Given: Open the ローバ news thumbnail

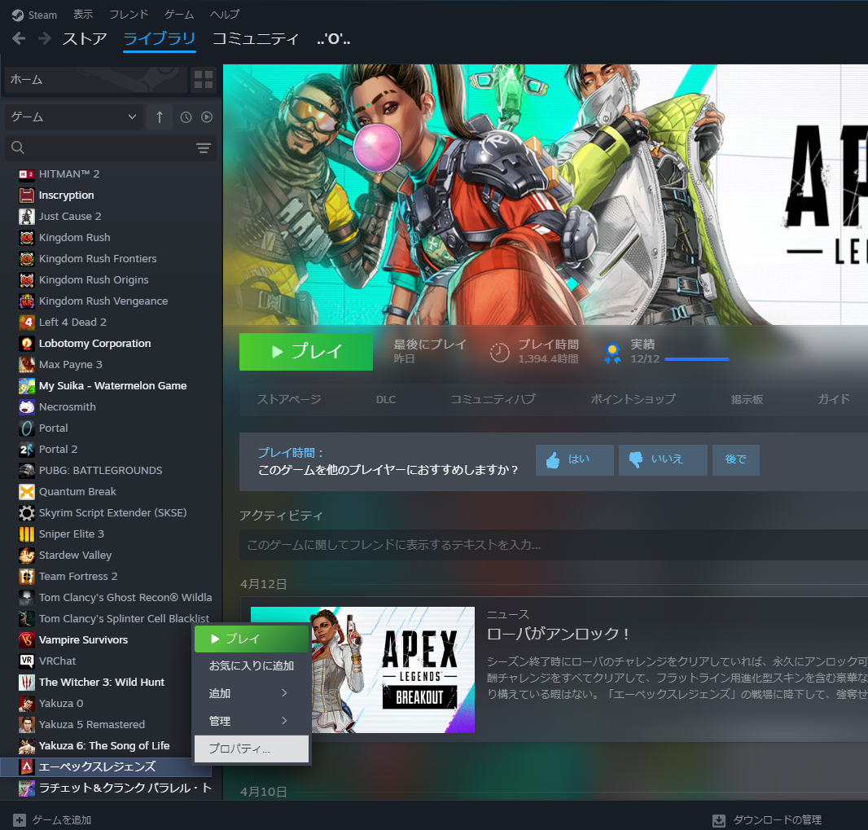Looking at the screenshot, I should coord(362,670).
